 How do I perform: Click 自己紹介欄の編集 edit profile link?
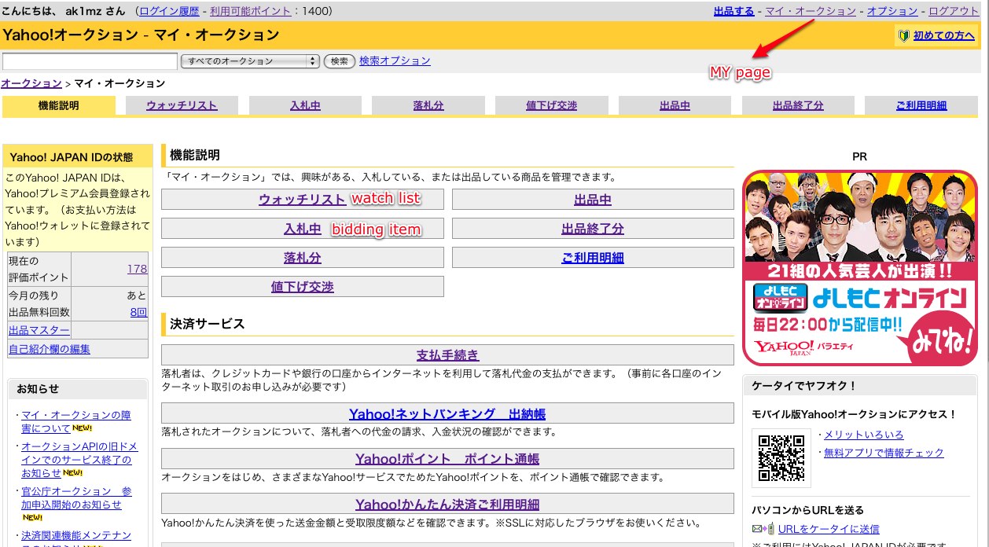pyautogui.click(x=50, y=349)
